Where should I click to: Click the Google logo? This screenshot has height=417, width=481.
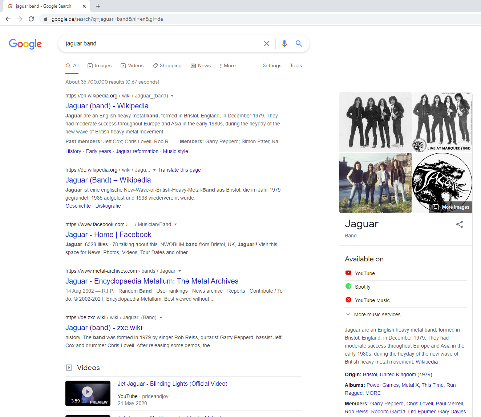tap(25, 44)
